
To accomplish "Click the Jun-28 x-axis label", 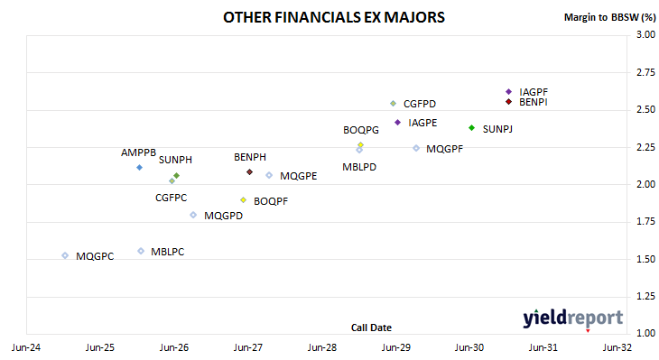I will coord(322,347).
